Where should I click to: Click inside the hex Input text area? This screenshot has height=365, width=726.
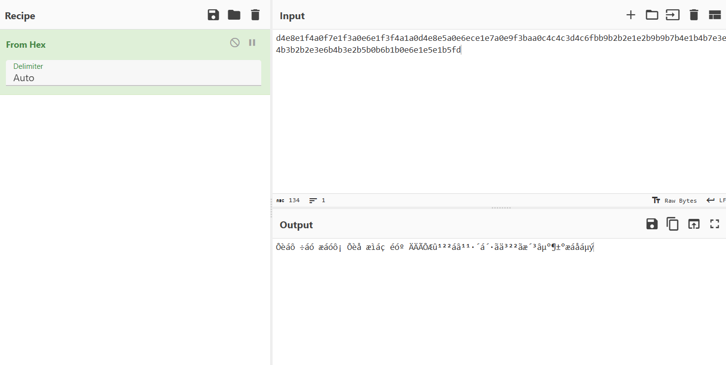[x=499, y=111]
